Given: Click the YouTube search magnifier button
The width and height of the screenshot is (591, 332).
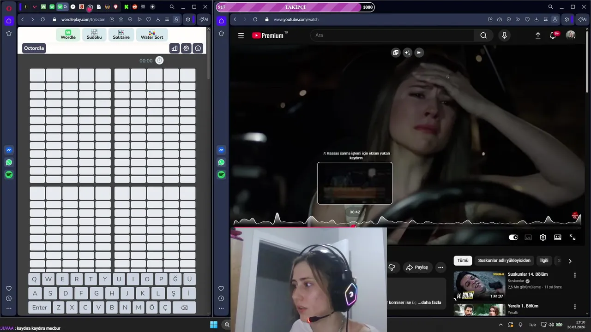Looking at the screenshot, I should tap(483, 36).
